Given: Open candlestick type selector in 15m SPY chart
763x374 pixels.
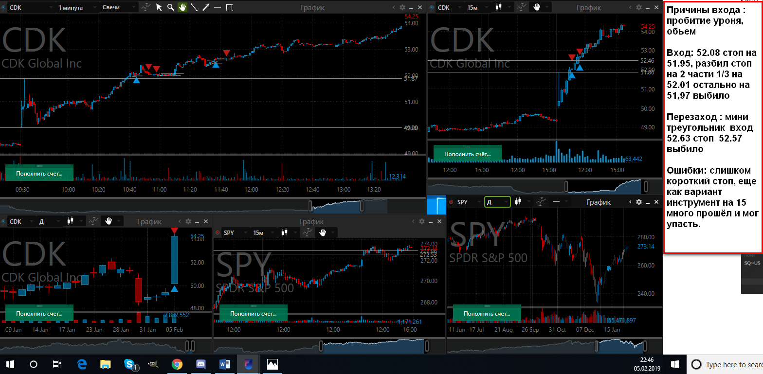Looking at the screenshot, I should coord(288,232).
